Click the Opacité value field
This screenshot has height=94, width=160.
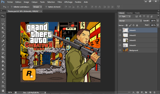tap(153, 21)
